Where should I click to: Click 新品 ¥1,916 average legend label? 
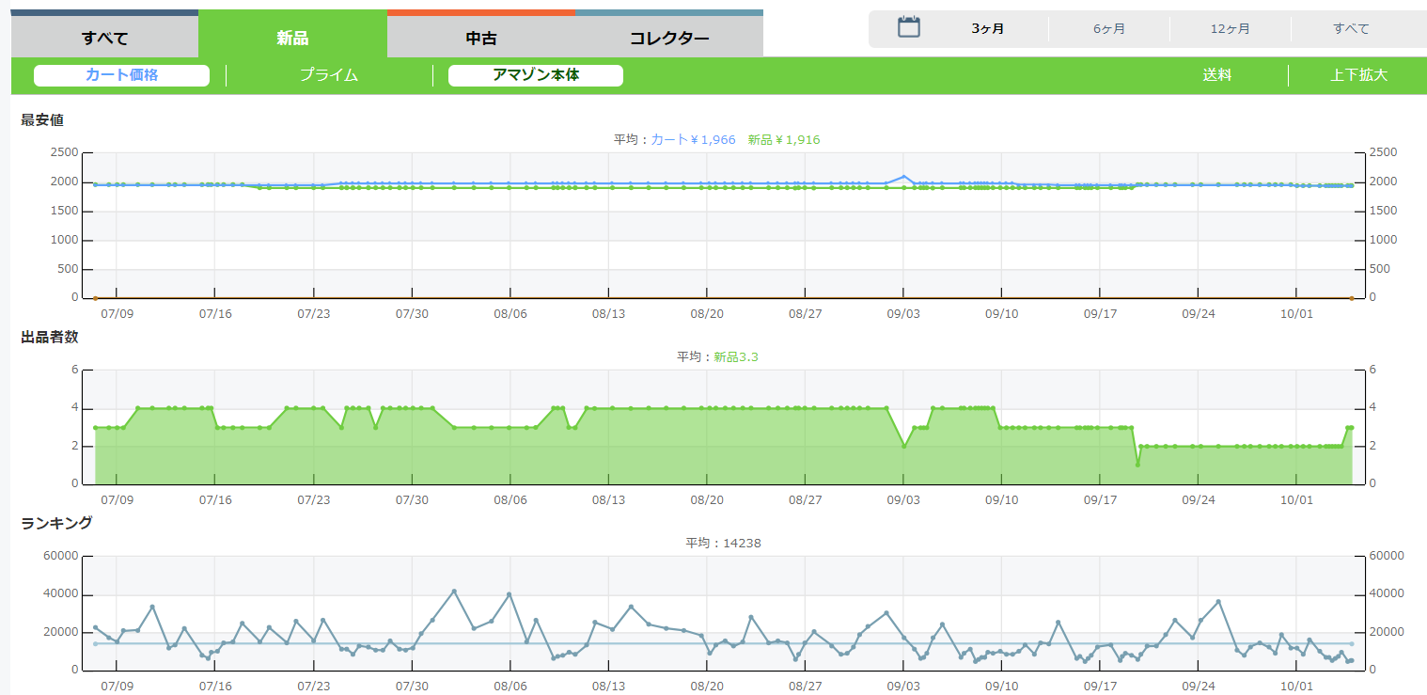click(783, 139)
